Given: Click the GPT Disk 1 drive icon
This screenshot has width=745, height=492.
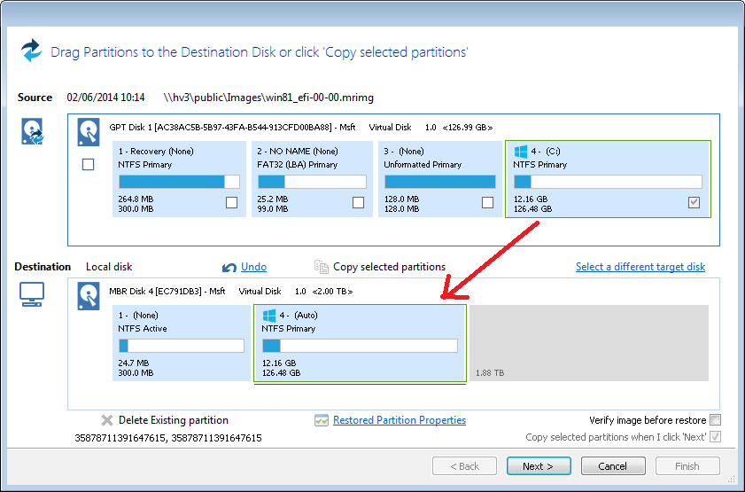Looking at the screenshot, I should 89,130.
